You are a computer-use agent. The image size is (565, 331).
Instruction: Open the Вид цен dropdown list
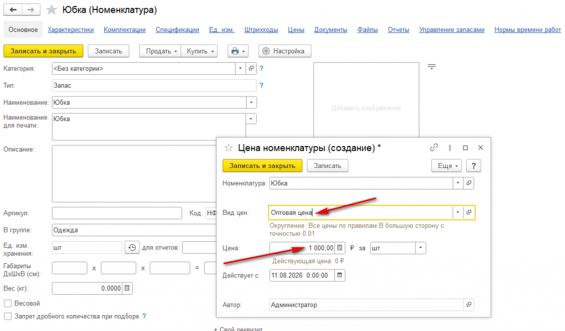458,212
